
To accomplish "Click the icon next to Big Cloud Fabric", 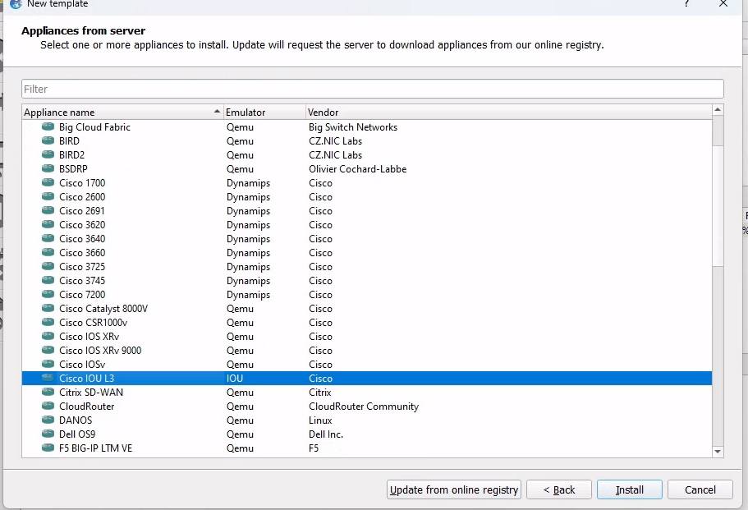I will tap(48, 127).
